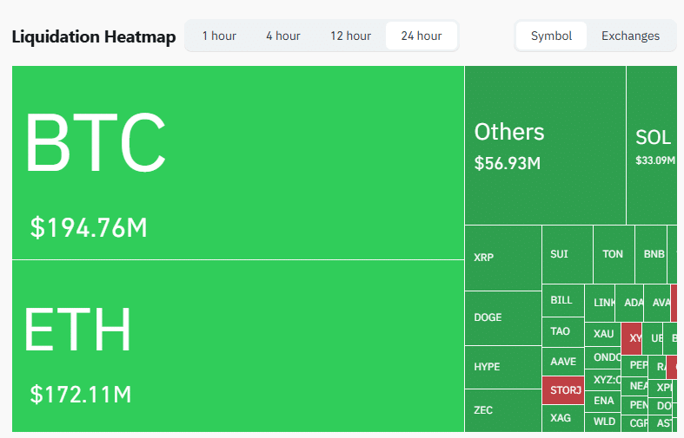This screenshot has width=684, height=438.
Task: Switch heatmap to 1 hour timeframe
Action: [219, 36]
